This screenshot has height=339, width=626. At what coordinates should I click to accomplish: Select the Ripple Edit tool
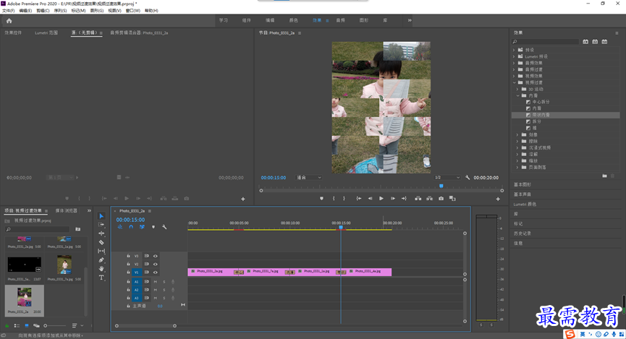click(101, 233)
